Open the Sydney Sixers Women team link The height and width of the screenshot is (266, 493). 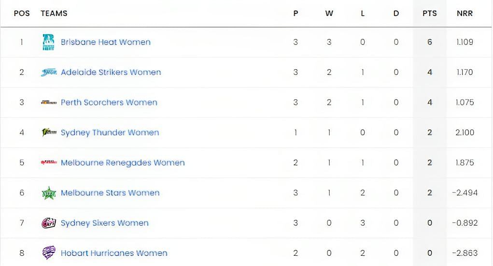104,223
